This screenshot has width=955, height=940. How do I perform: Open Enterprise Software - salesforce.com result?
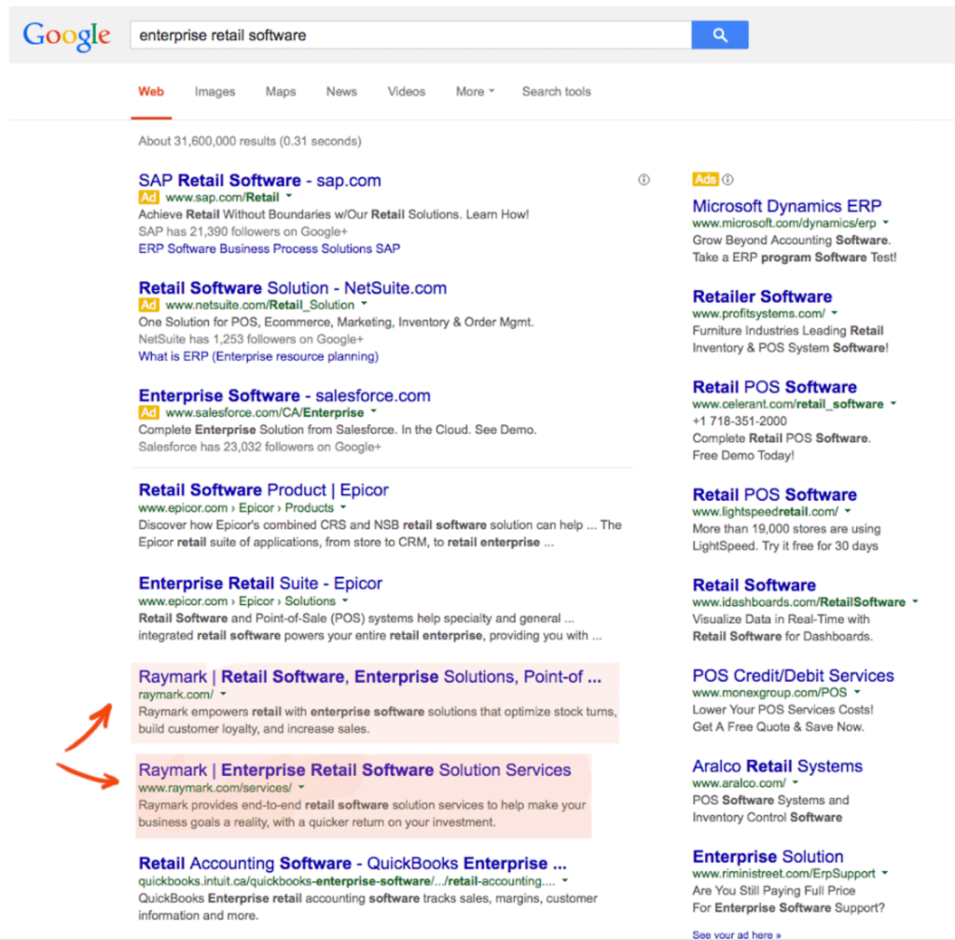click(284, 395)
